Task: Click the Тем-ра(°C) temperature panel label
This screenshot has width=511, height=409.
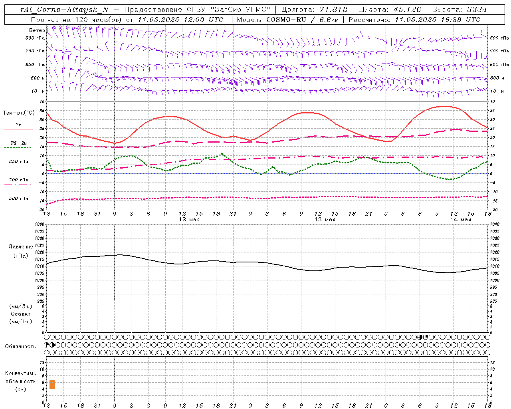Action: [19, 113]
